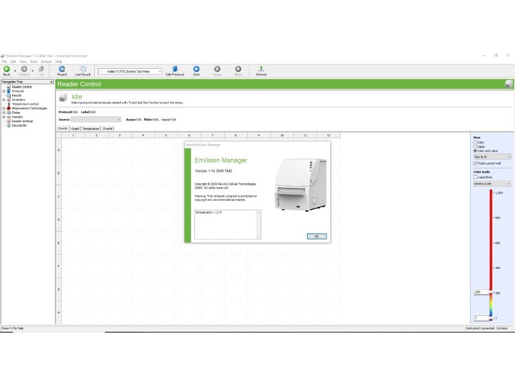Click the Forward arrow icon
Screen dimensions: 515x386
24,69
